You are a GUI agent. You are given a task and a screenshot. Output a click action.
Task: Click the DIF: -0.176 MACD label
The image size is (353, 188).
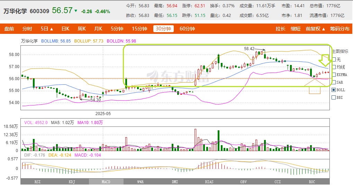pyautogui.click(x=35, y=155)
